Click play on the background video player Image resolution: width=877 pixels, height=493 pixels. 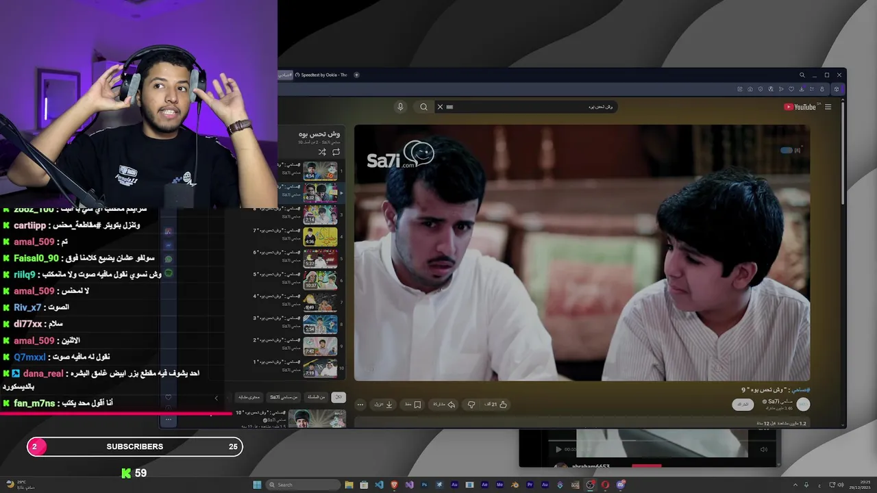point(558,449)
